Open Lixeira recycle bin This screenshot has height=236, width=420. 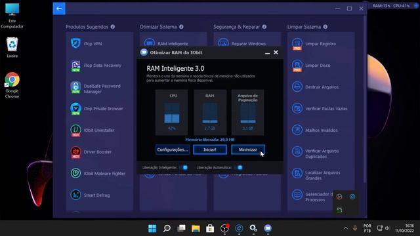point(12,48)
